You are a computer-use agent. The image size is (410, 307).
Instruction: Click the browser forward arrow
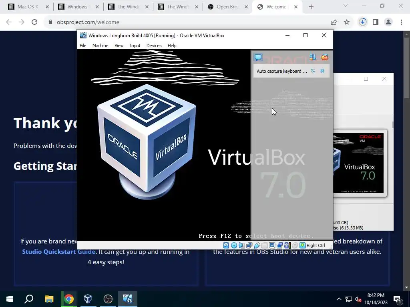pyautogui.click(x=22, y=22)
